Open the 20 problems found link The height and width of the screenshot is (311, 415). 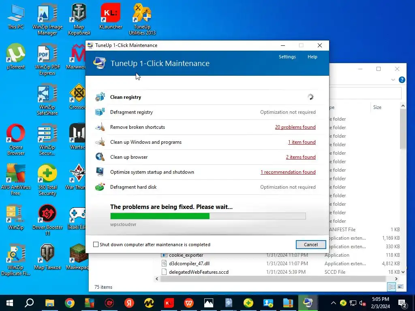click(x=295, y=127)
